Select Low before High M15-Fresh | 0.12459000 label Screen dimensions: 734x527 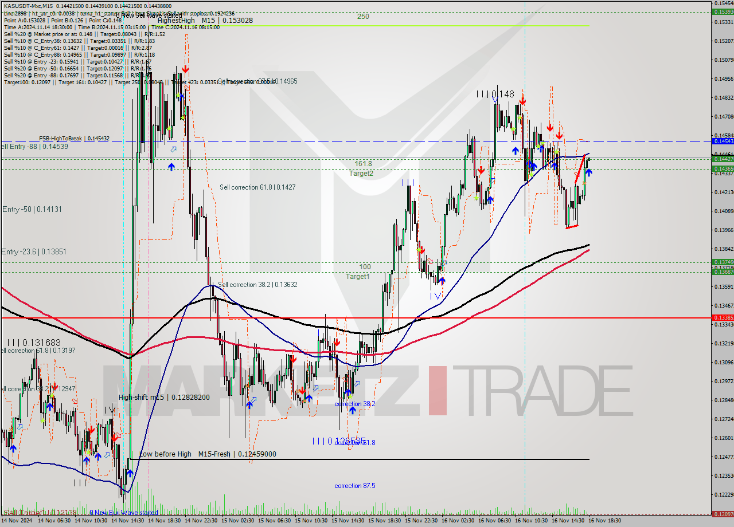click(x=208, y=454)
